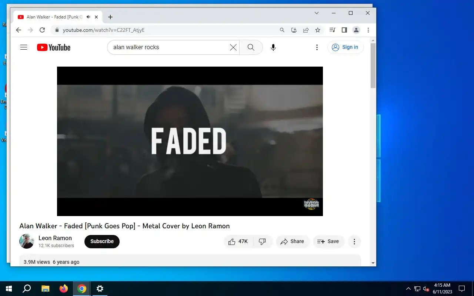
Task: Open media controls in Chrome toolbar
Action: click(x=333, y=30)
